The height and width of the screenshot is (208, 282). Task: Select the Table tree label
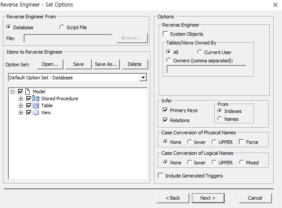tap(47, 106)
